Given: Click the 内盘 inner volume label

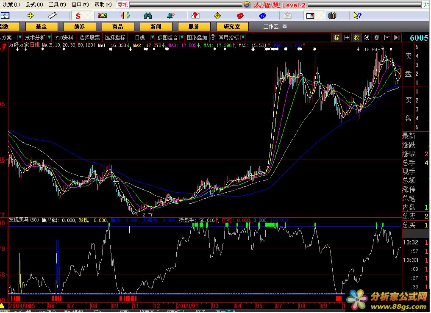Looking at the screenshot, I should [x=409, y=207].
